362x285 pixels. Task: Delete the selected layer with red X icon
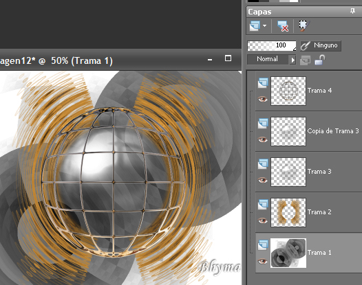tap(283, 26)
